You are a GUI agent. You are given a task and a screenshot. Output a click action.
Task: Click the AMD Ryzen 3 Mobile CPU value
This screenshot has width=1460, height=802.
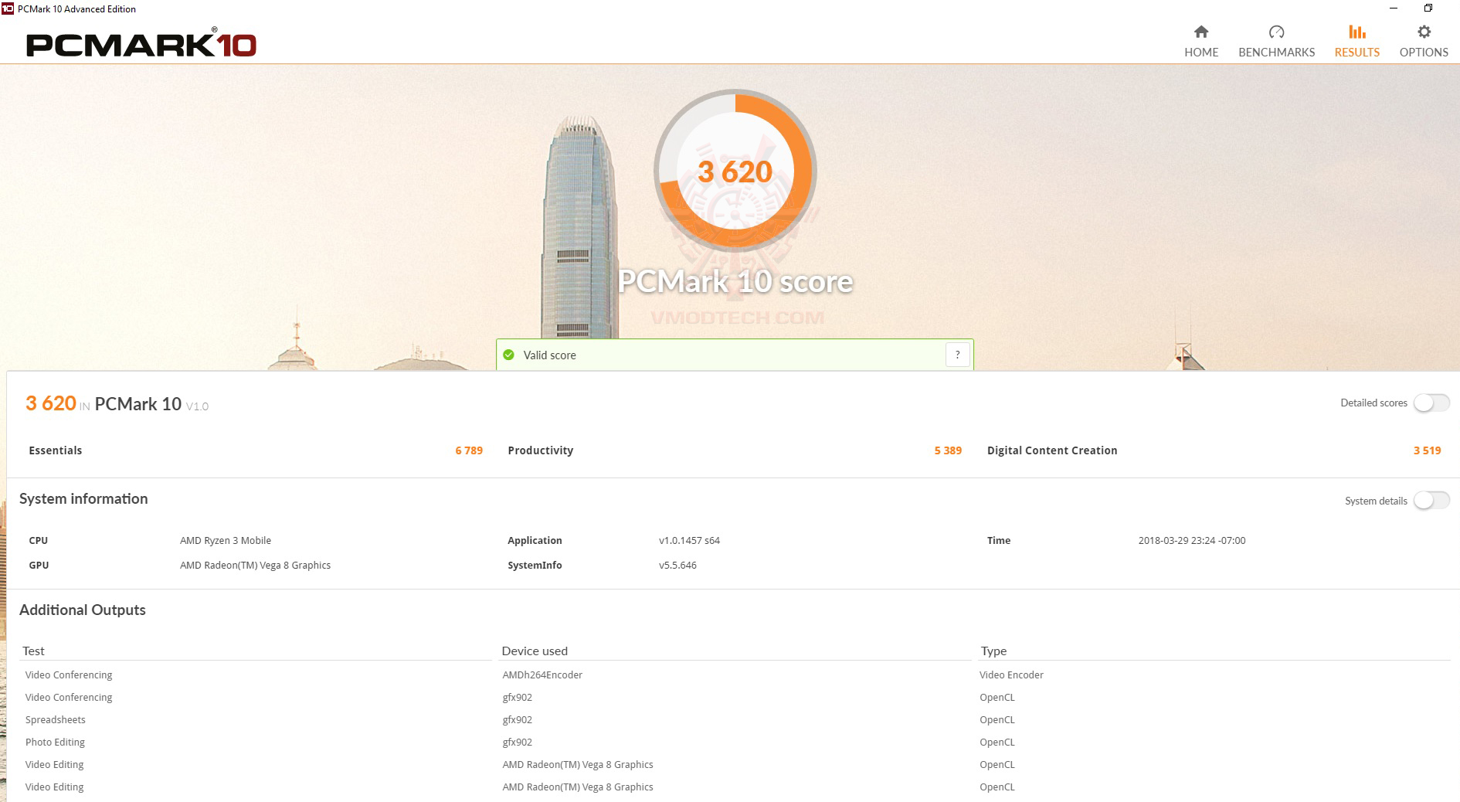pyautogui.click(x=226, y=540)
